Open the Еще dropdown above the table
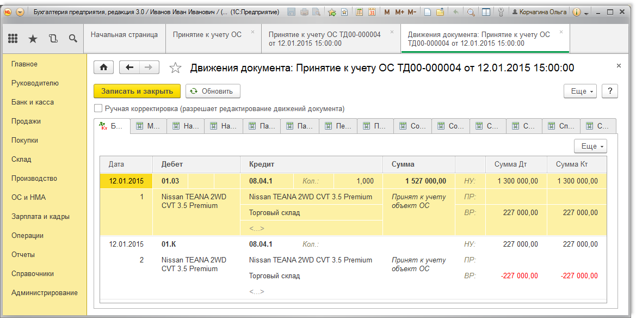The width and height of the screenshot is (636, 318). [x=590, y=146]
